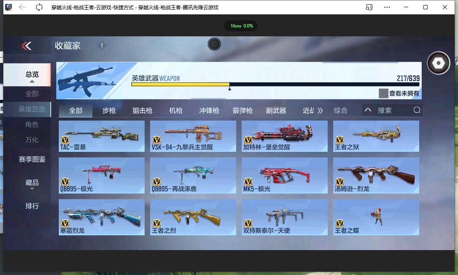Viewport: 458px width, 275px height.
Task: Click the 217/639 collection count
Action: (408, 78)
